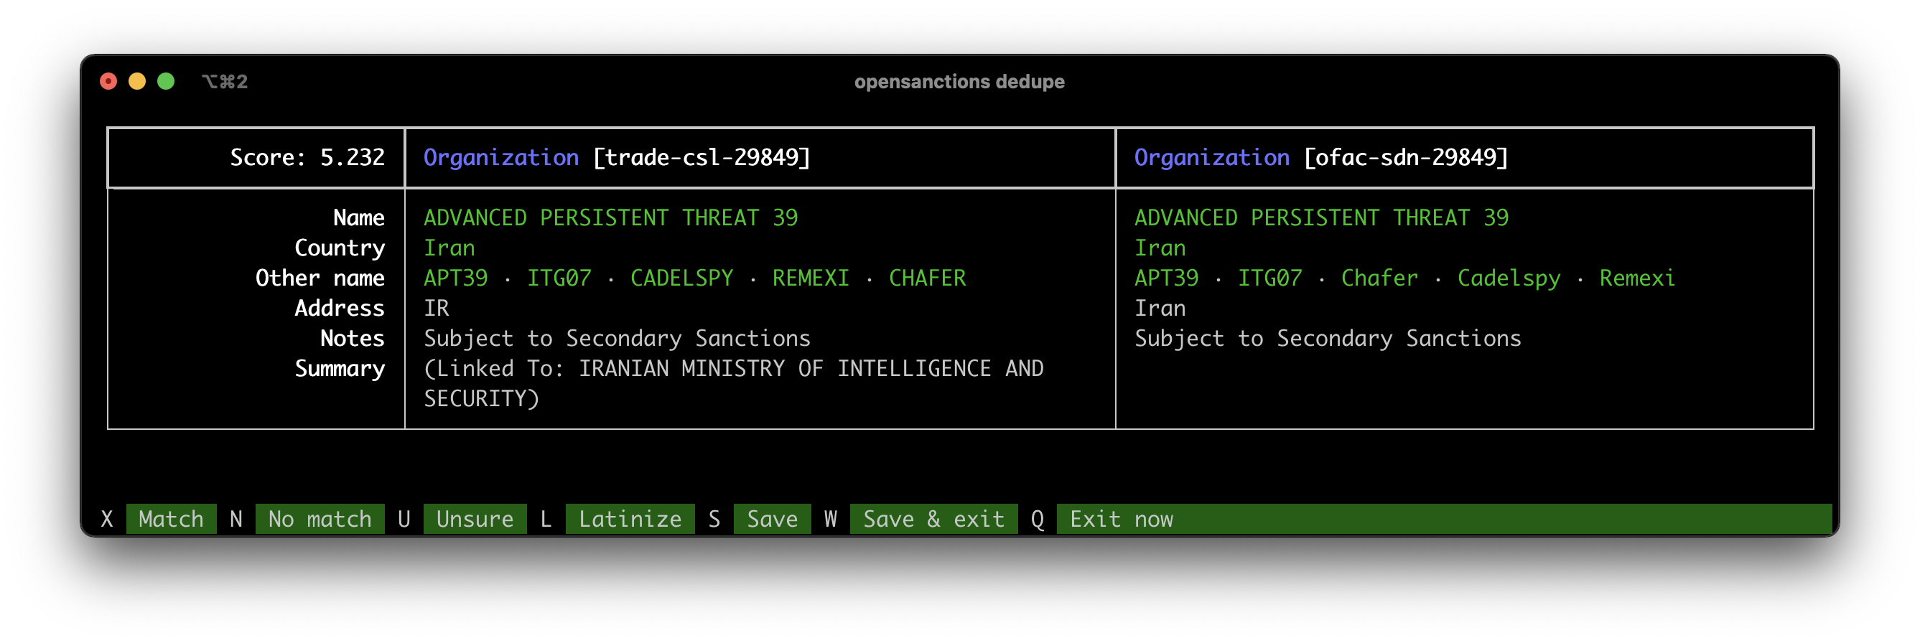Click the Organization label for trade-csl entity

[x=501, y=157]
